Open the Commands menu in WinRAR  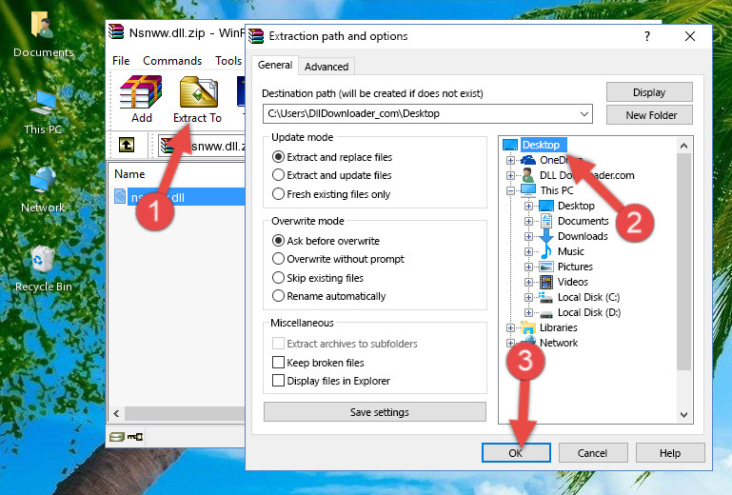pyautogui.click(x=172, y=61)
